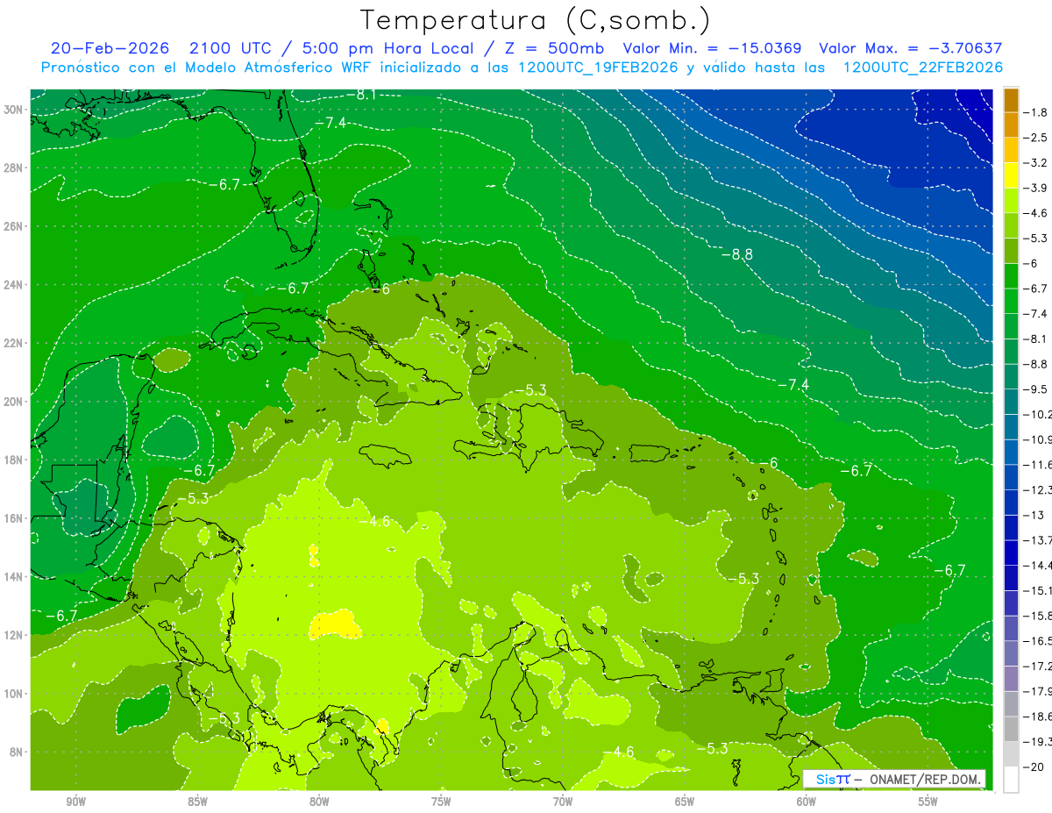Click the "60W" longitude label

click(x=807, y=802)
